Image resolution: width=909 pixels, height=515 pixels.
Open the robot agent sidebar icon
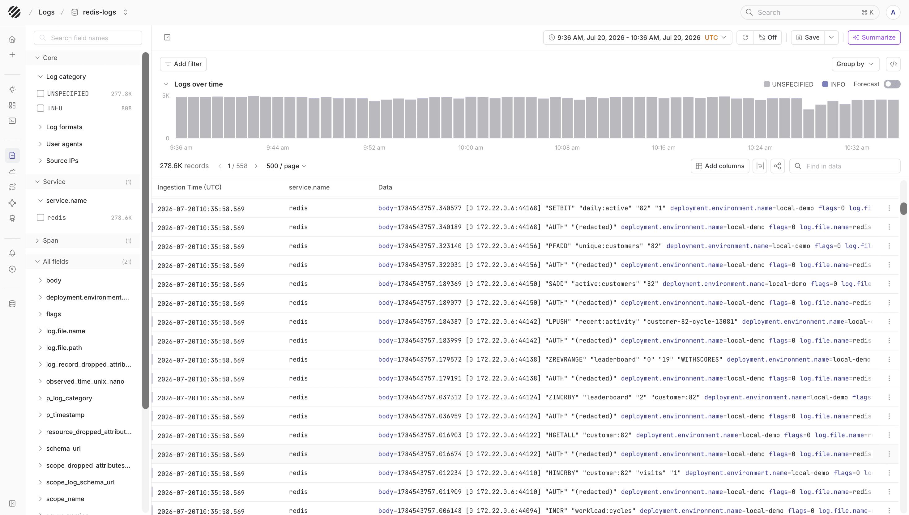(12, 219)
